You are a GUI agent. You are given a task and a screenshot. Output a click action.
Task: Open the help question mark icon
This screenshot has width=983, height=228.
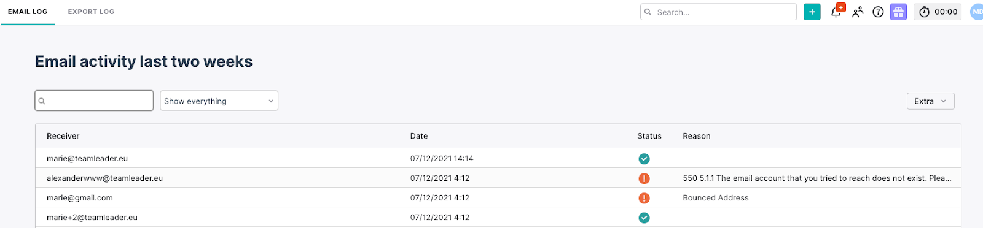(878, 12)
